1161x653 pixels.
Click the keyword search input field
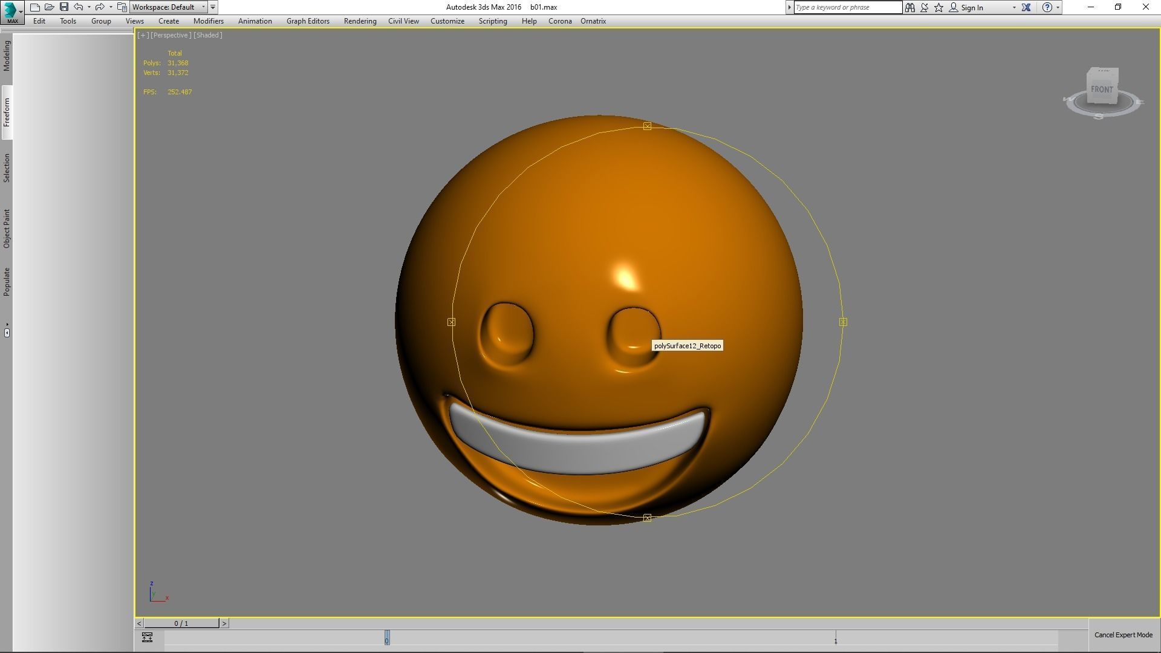pos(848,7)
